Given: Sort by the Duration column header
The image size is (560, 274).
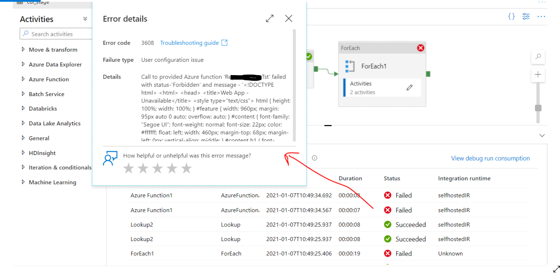Looking at the screenshot, I should [350, 178].
